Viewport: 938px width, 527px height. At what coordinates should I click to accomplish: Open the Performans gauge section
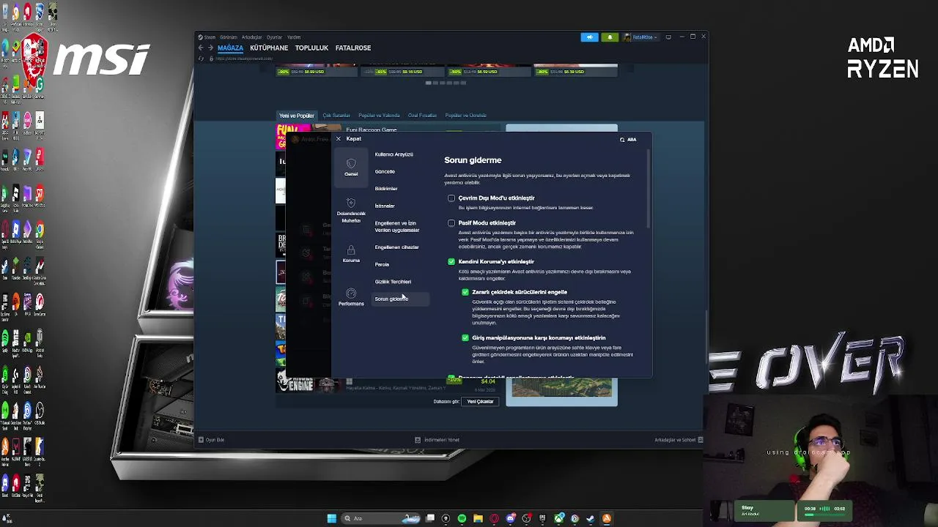point(351,297)
